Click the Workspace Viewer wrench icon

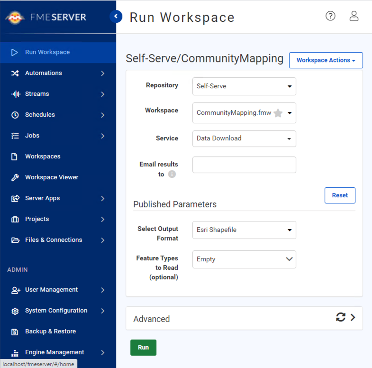pos(15,177)
